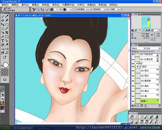The height and width of the screenshot is (130, 162).
Task: Open the paper texture selector
Action: [5, 72]
